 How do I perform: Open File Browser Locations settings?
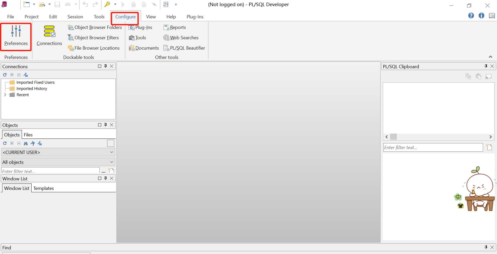point(94,48)
